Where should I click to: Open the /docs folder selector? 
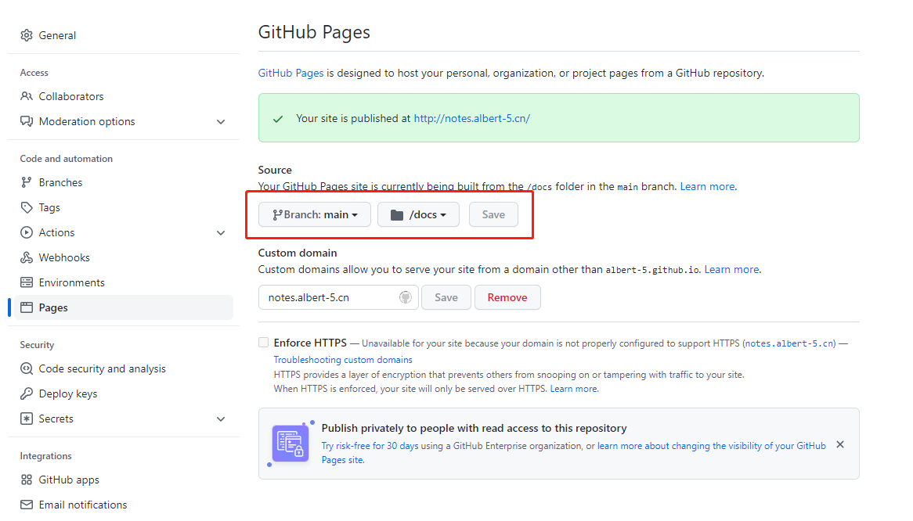pyautogui.click(x=418, y=214)
